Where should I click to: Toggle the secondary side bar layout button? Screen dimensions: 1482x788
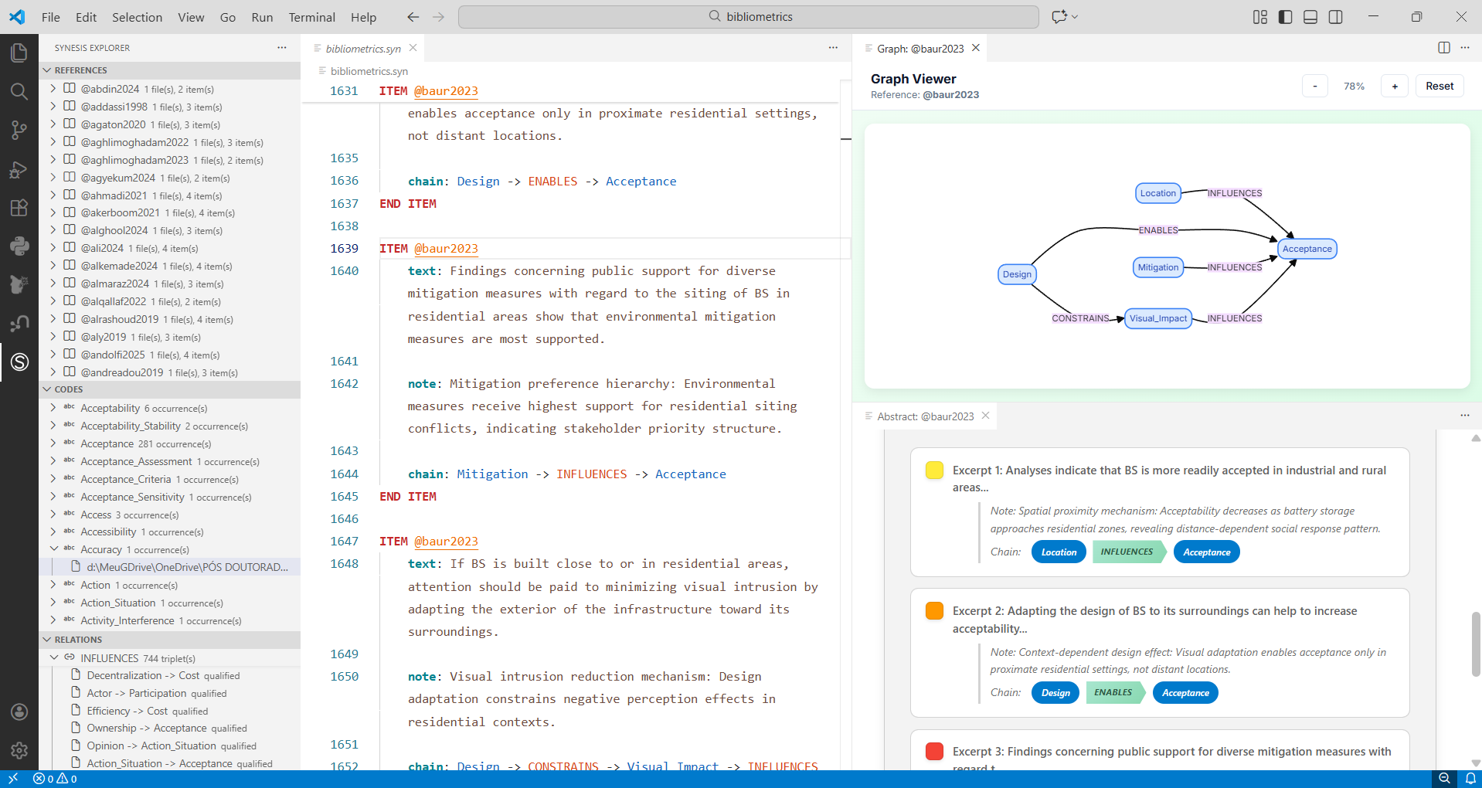[x=1335, y=17]
